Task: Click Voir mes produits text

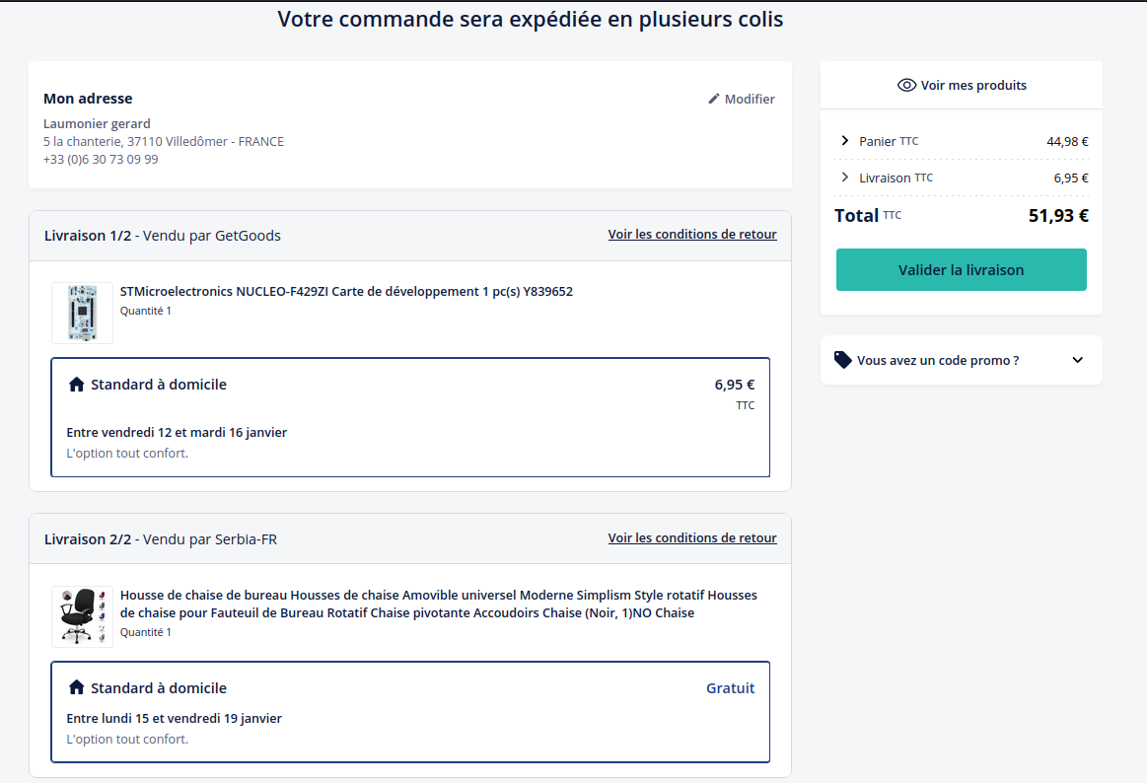Action: pyautogui.click(x=973, y=86)
